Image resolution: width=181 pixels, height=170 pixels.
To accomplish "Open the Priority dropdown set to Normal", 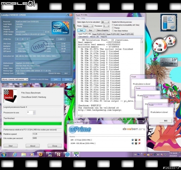I will (x=88, y=26).
